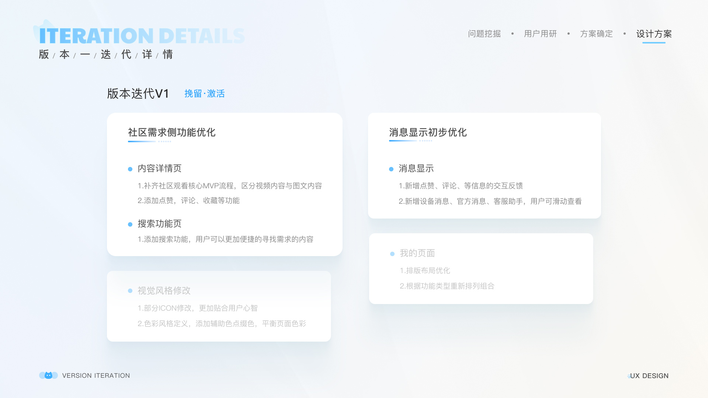Select the 消息显示 section title

[x=416, y=168]
